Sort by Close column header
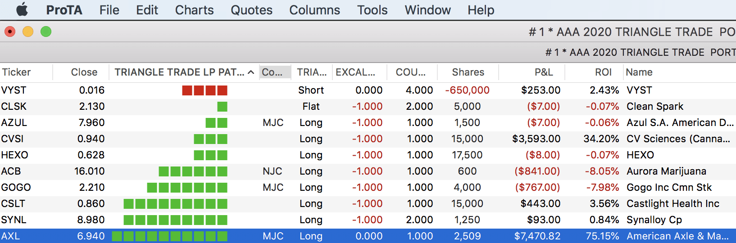The height and width of the screenshot is (243, 736). 81,72
